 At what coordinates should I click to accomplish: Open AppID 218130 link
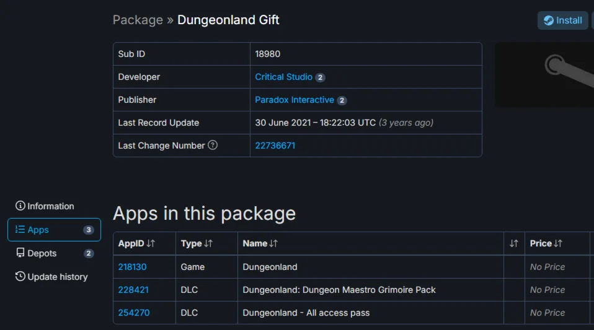click(132, 267)
